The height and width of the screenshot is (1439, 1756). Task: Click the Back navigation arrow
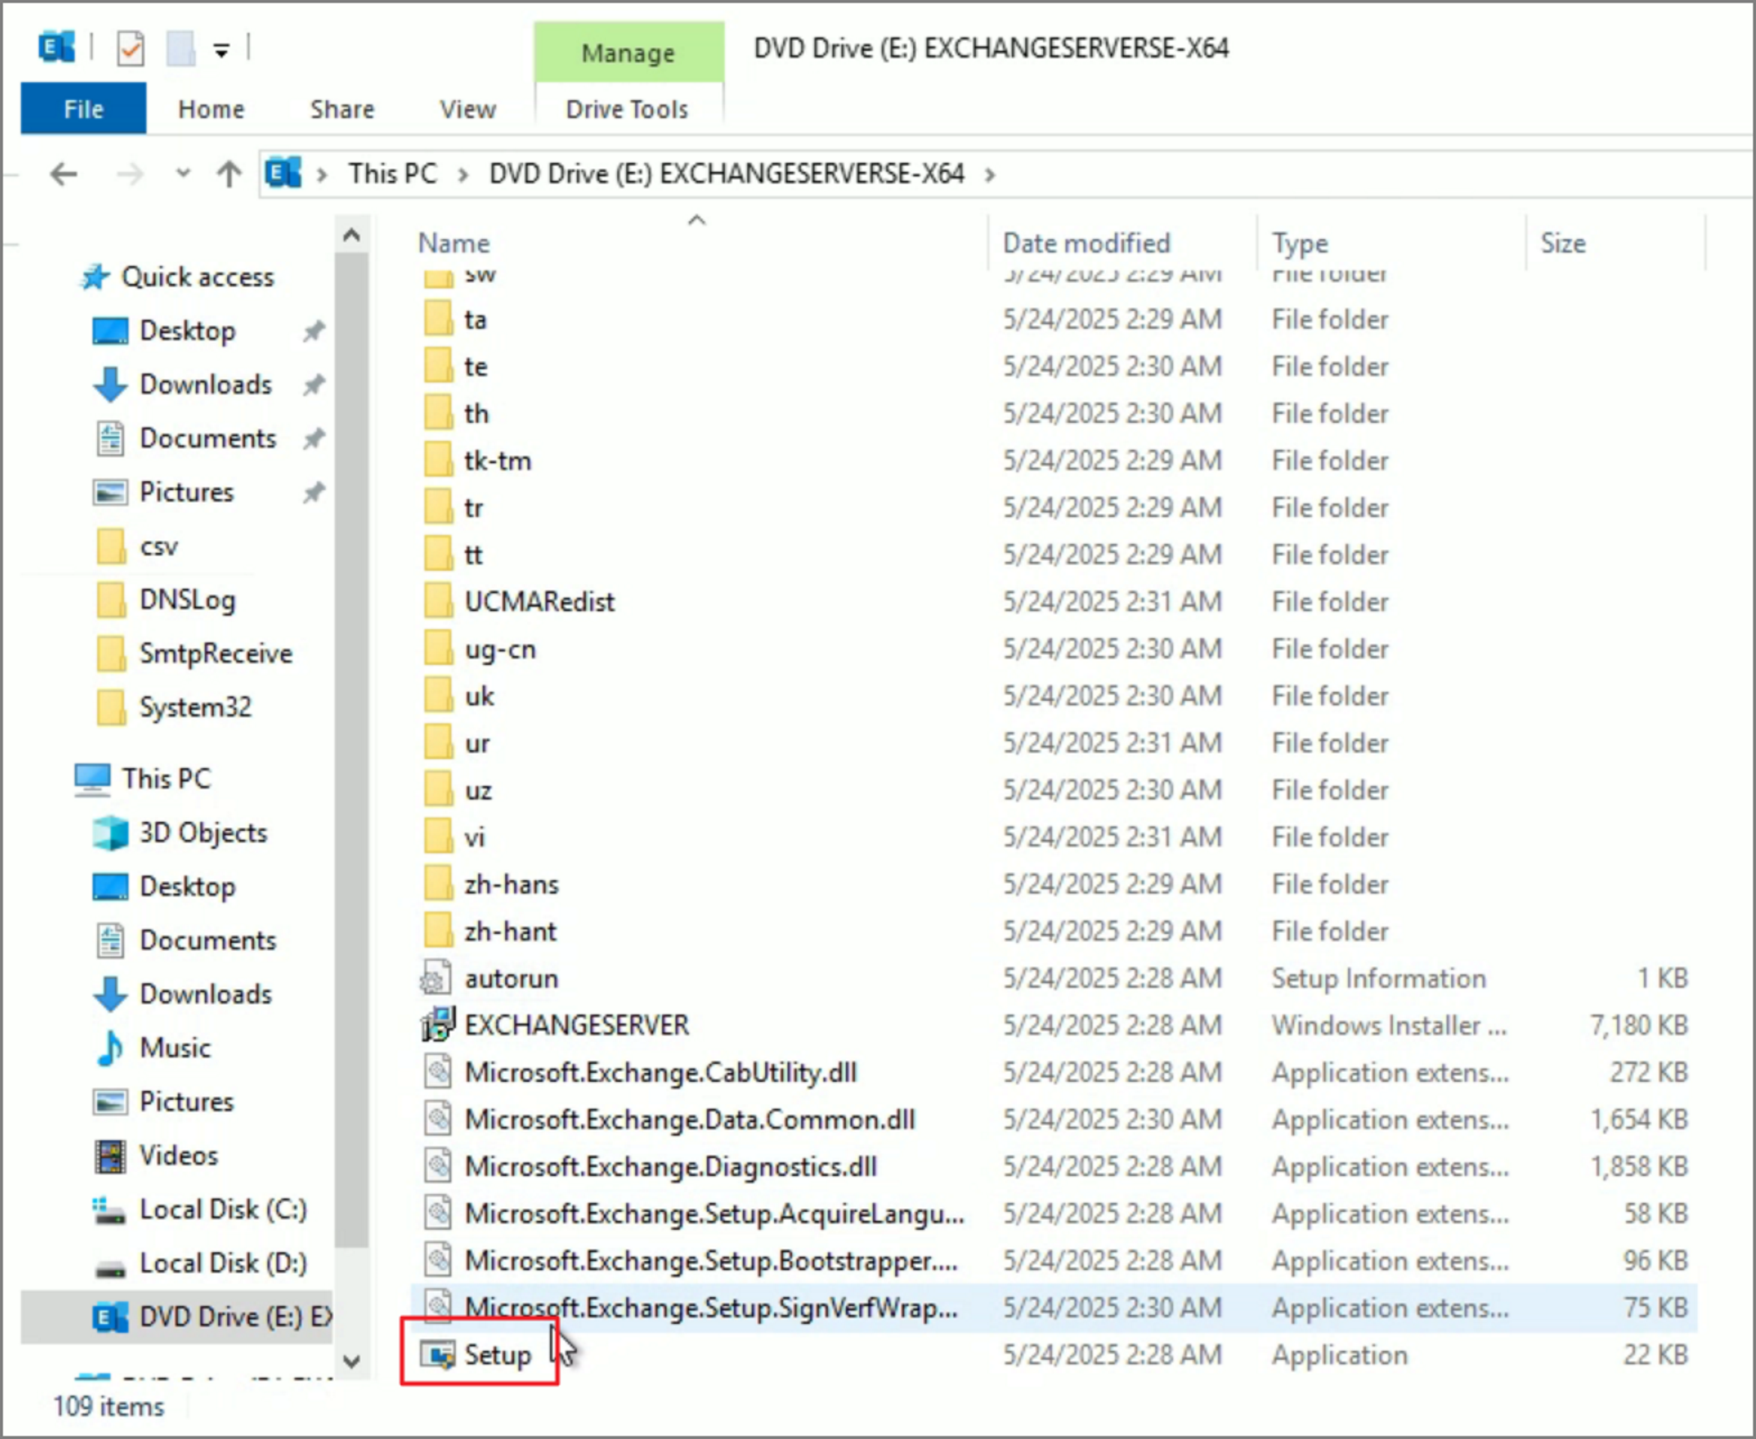[64, 175]
